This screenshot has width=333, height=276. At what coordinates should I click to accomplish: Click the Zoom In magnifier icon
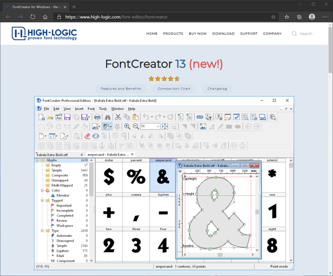coord(127,126)
